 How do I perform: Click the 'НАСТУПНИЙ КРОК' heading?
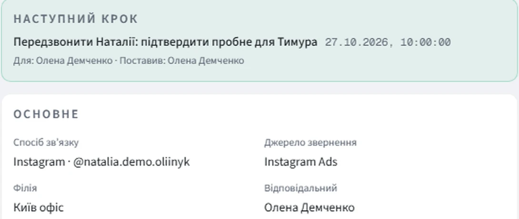75,19
